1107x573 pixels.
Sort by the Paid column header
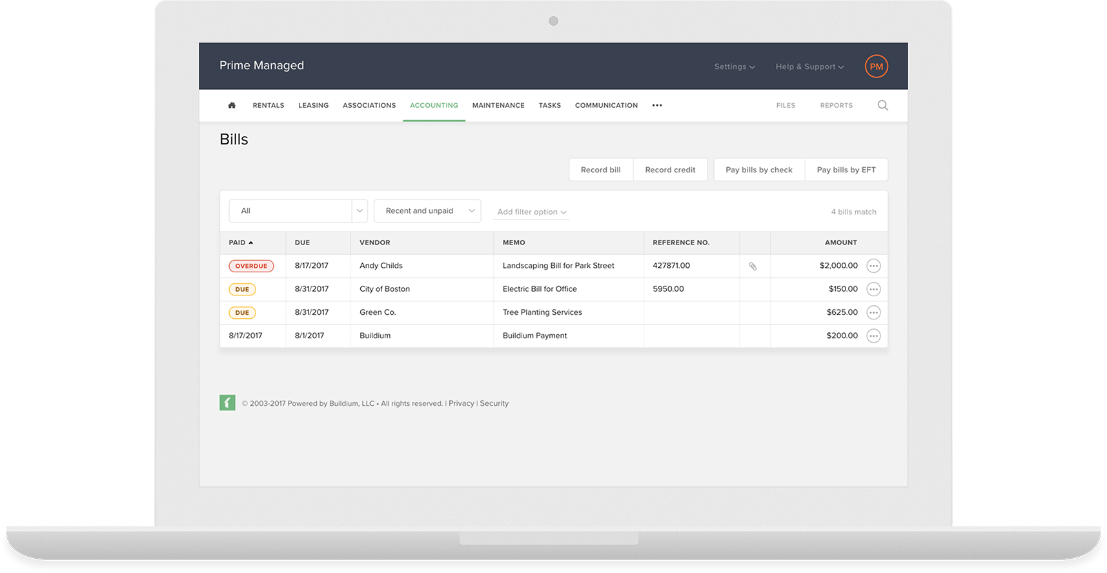click(x=241, y=243)
